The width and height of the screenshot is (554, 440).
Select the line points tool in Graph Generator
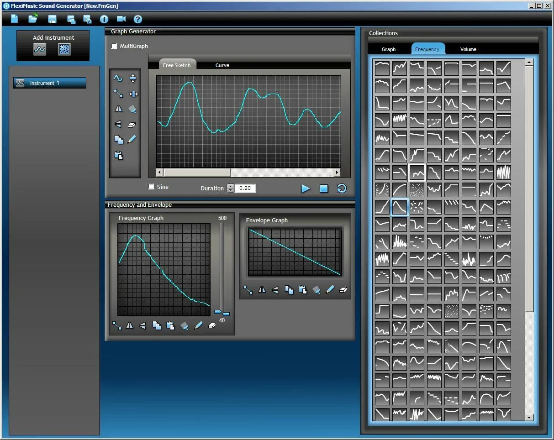coord(118,94)
